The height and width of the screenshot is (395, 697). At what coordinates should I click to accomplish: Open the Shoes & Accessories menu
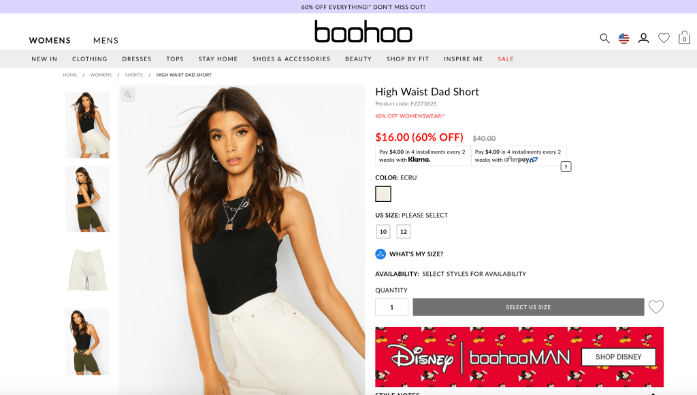tap(291, 59)
